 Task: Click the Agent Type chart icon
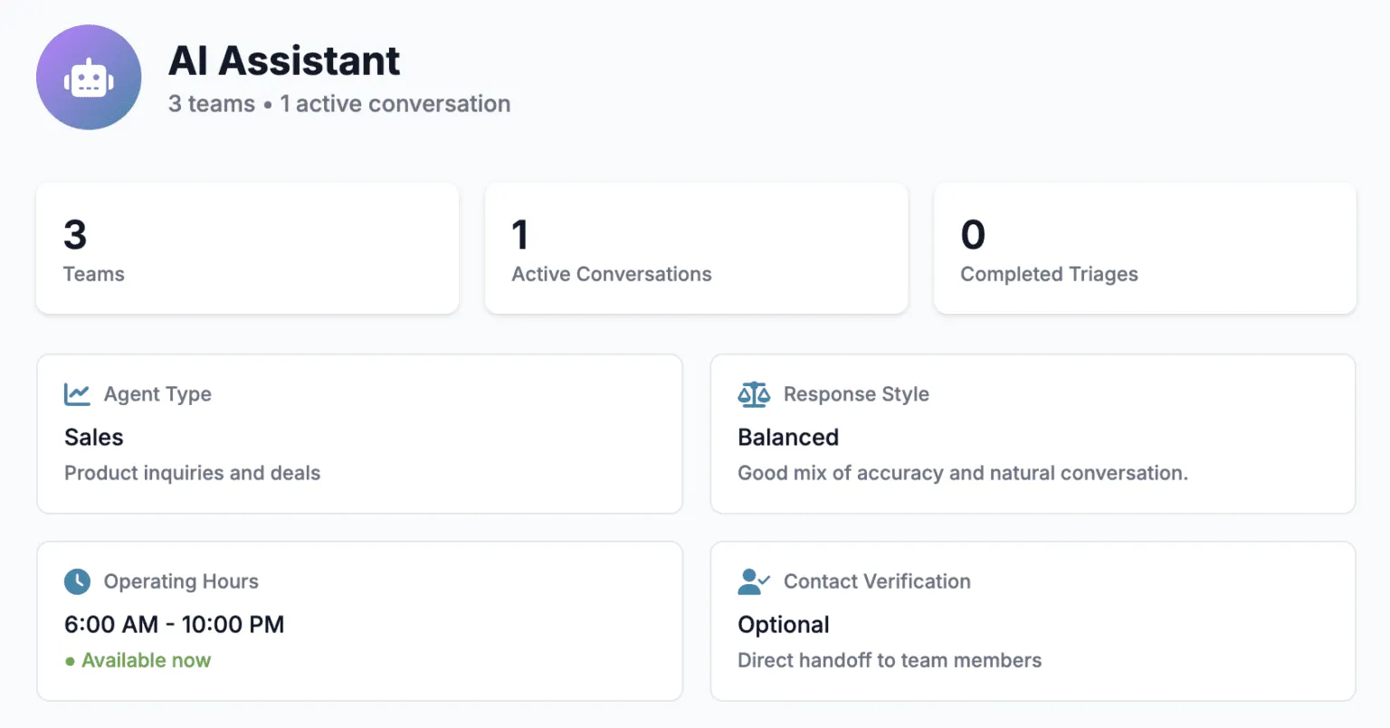coord(77,394)
